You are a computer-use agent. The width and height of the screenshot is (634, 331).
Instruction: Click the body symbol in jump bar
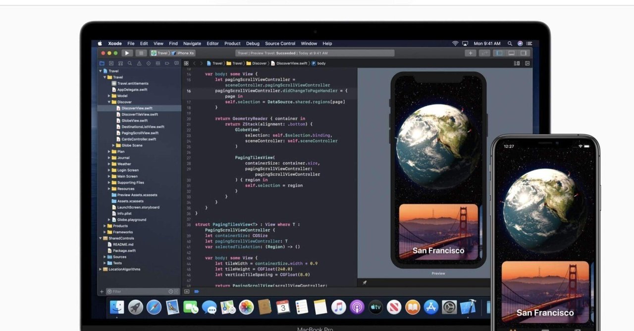(x=318, y=63)
